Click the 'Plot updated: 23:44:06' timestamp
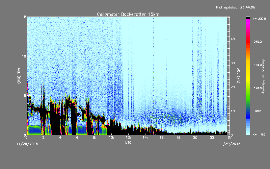 tap(236, 7)
